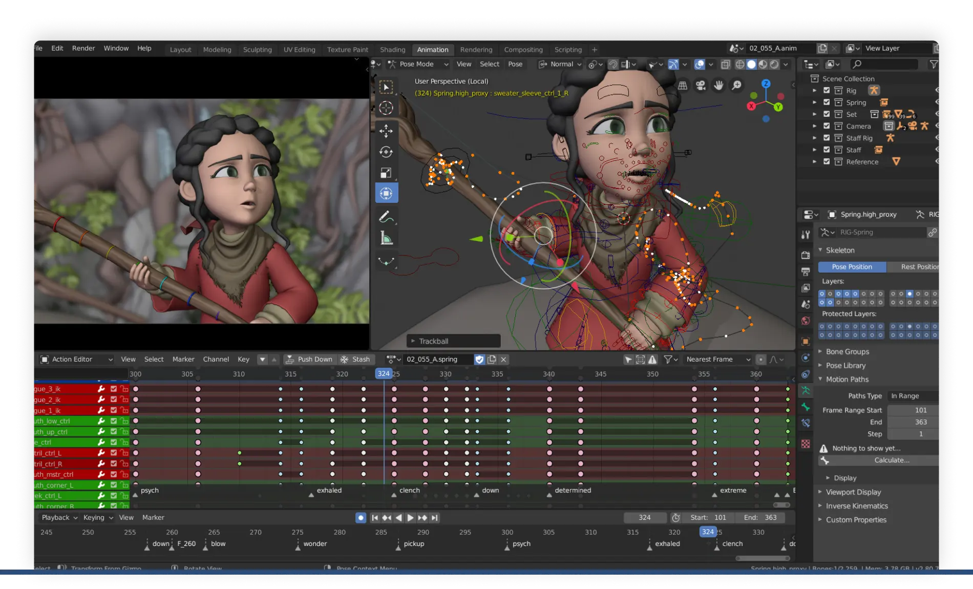
Task: Select the Rest Position button
Action: [913, 267]
